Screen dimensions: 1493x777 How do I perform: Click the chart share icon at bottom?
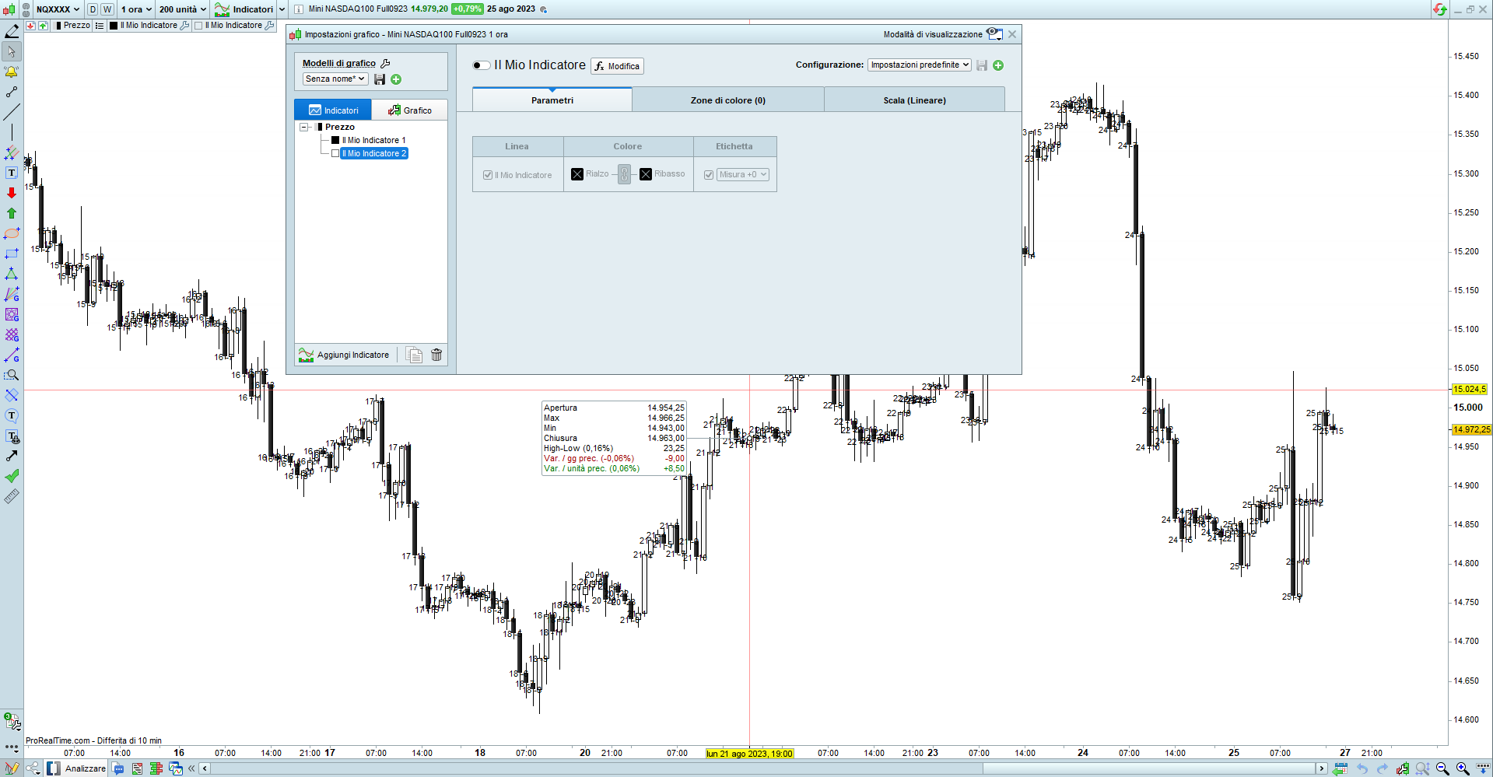(33, 768)
